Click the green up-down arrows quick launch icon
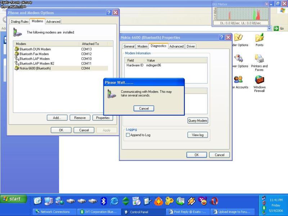 126,201
